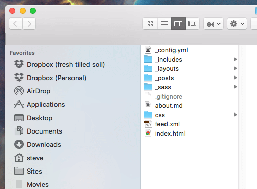Open the Documents sidebar icon
The image size is (257, 189).
19,131
